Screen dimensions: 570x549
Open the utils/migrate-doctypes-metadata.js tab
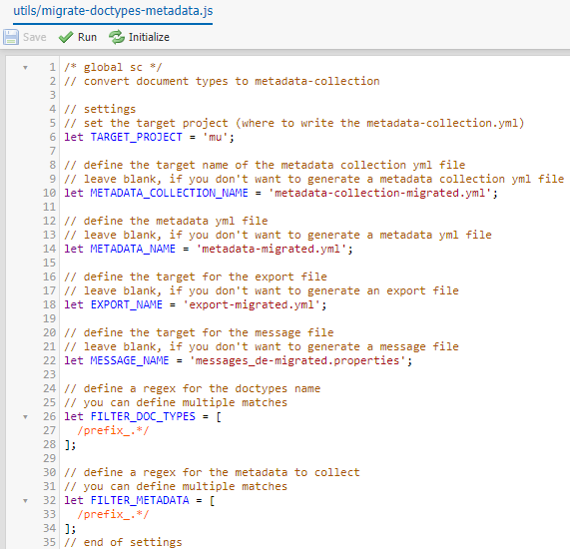tap(113, 11)
